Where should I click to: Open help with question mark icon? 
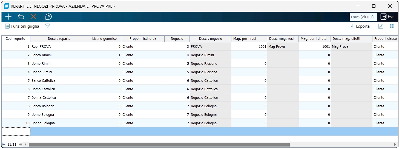click(48, 17)
